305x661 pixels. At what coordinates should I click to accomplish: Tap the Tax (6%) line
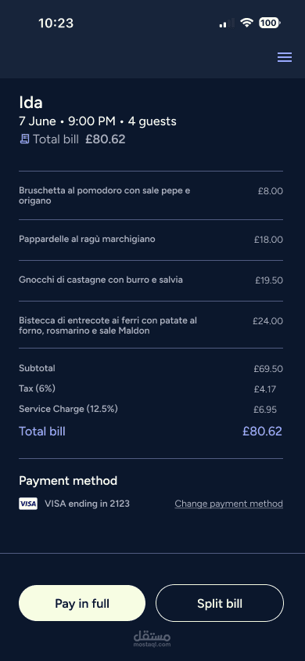(x=151, y=388)
